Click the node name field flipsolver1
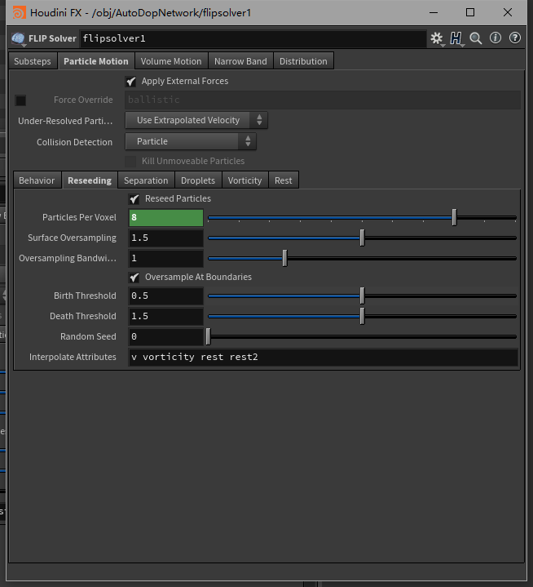 pyautogui.click(x=253, y=38)
